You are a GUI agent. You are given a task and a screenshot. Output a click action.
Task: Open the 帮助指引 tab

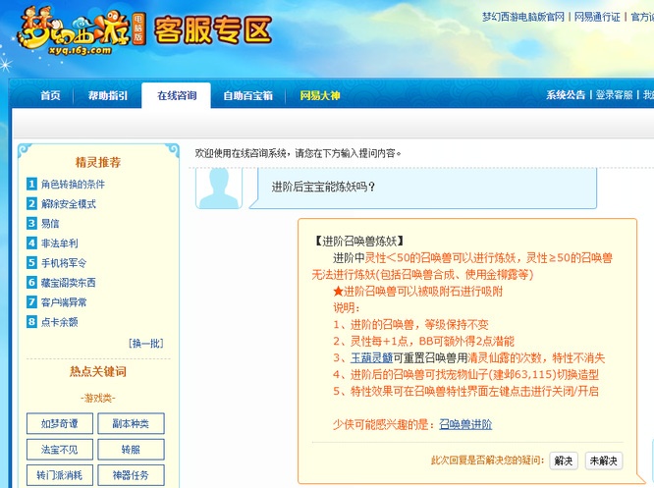(108, 95)
